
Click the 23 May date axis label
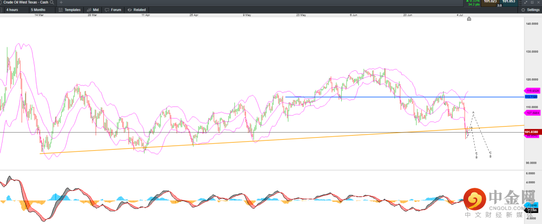click(301, 15)
